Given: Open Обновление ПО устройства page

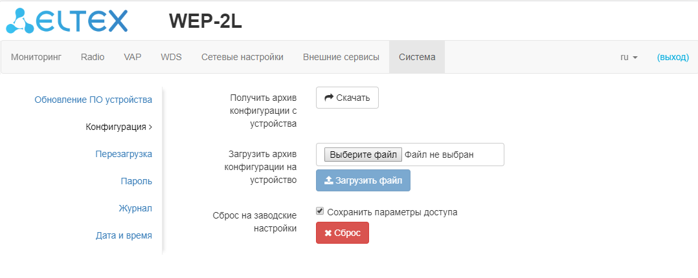Looking at the screenshot, I should tap(93, 100).
